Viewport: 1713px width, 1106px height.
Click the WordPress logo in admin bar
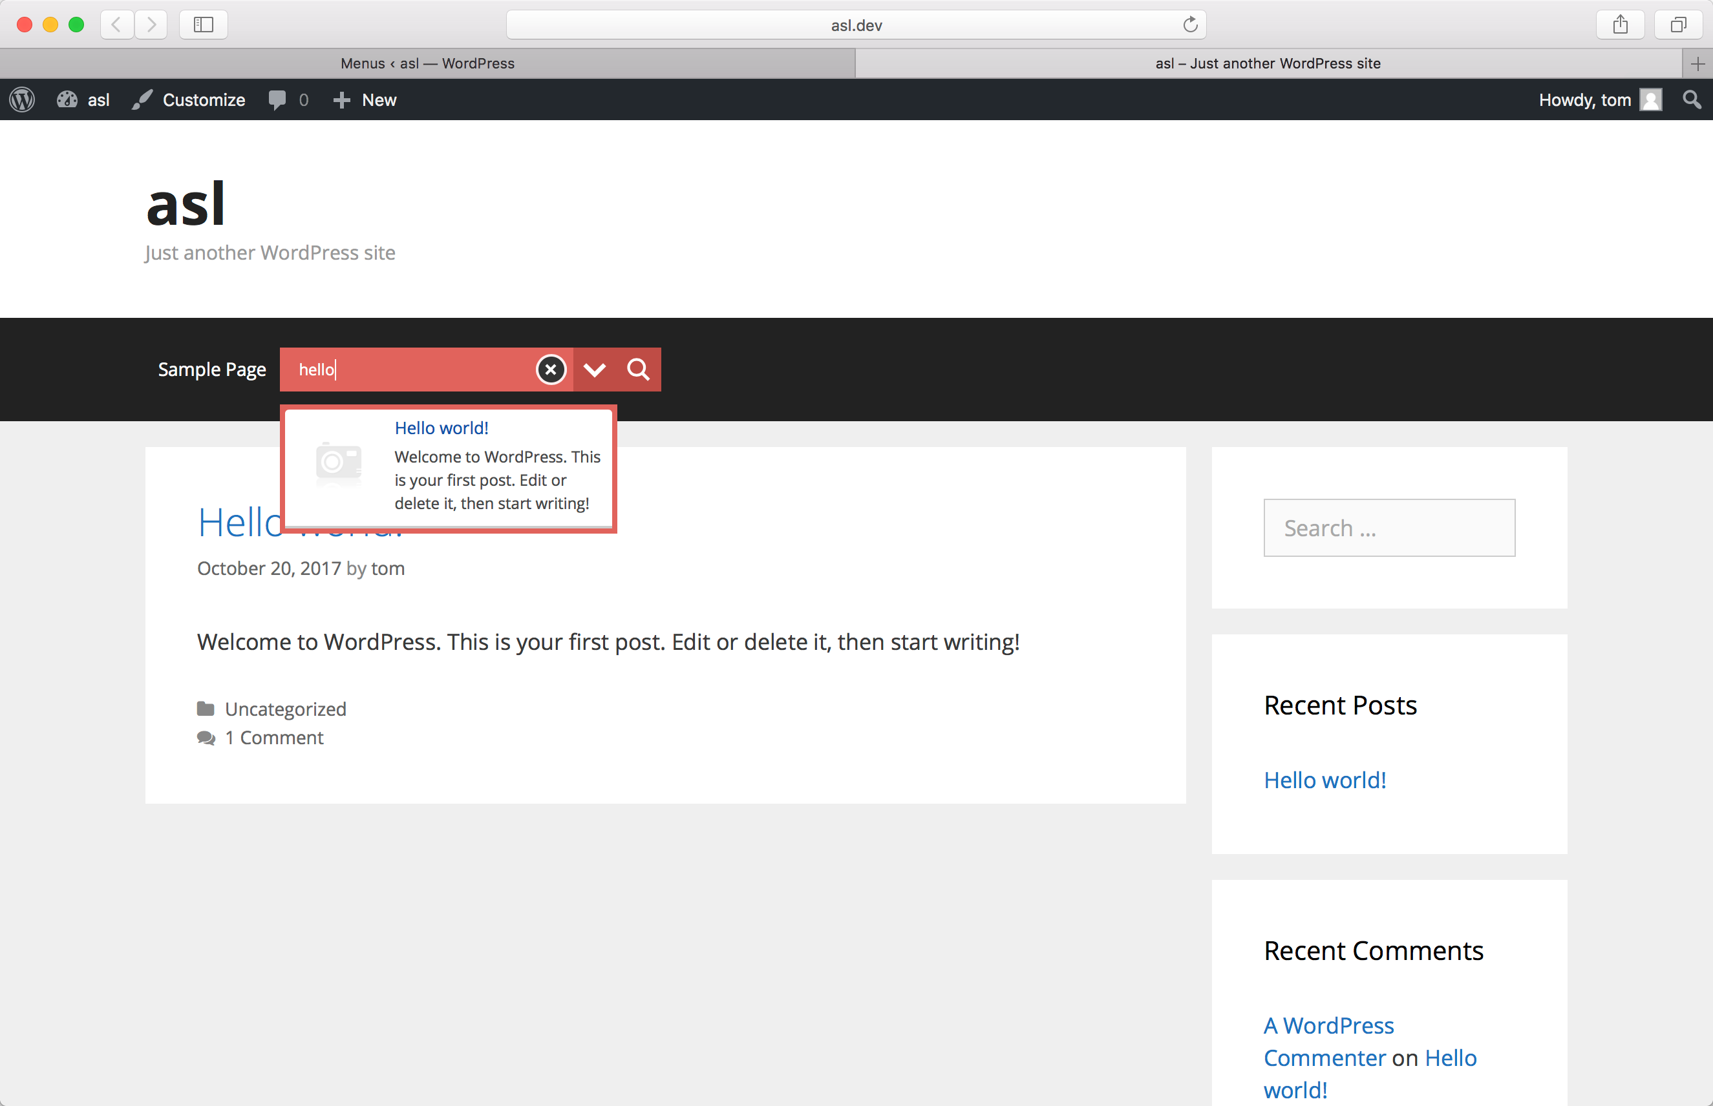[x=22, y=100]
